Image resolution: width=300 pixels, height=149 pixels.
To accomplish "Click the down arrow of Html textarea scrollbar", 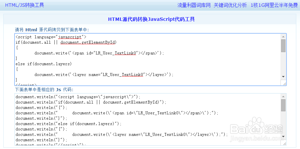I will pyautogui.click(x=283, y=77).
